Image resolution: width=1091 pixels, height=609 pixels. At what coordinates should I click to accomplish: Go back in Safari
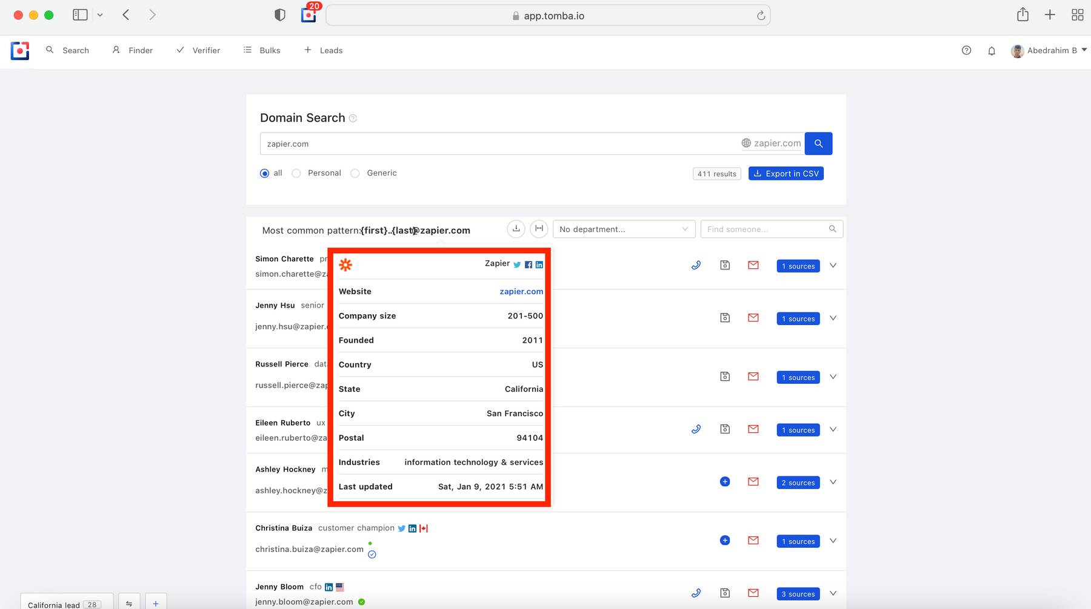[x=126, y=15]
